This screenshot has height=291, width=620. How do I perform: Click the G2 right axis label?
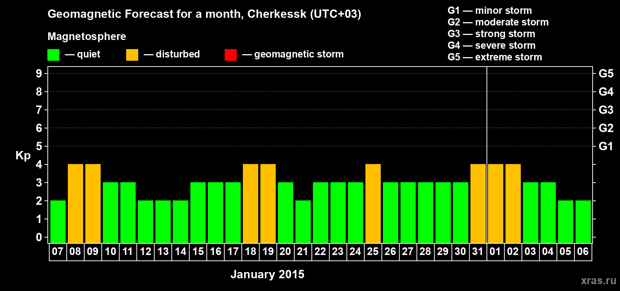[606, 128]
